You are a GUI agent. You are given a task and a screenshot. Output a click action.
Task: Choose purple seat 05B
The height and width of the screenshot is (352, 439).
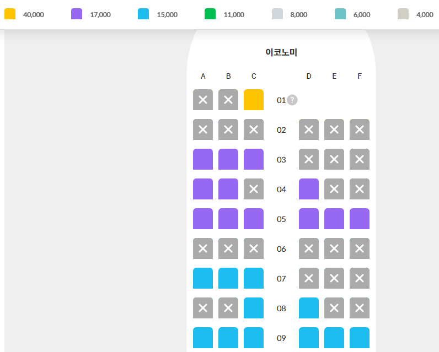(228, 219)
